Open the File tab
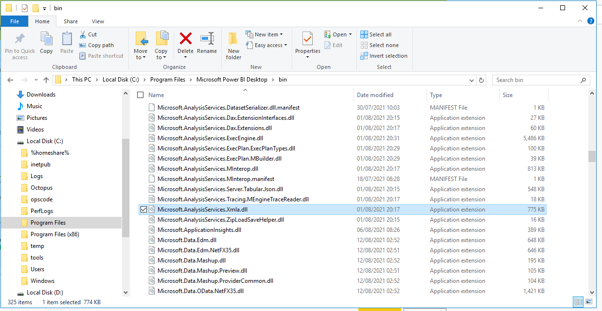Viewport: 602px width, 311px height. 15,21
